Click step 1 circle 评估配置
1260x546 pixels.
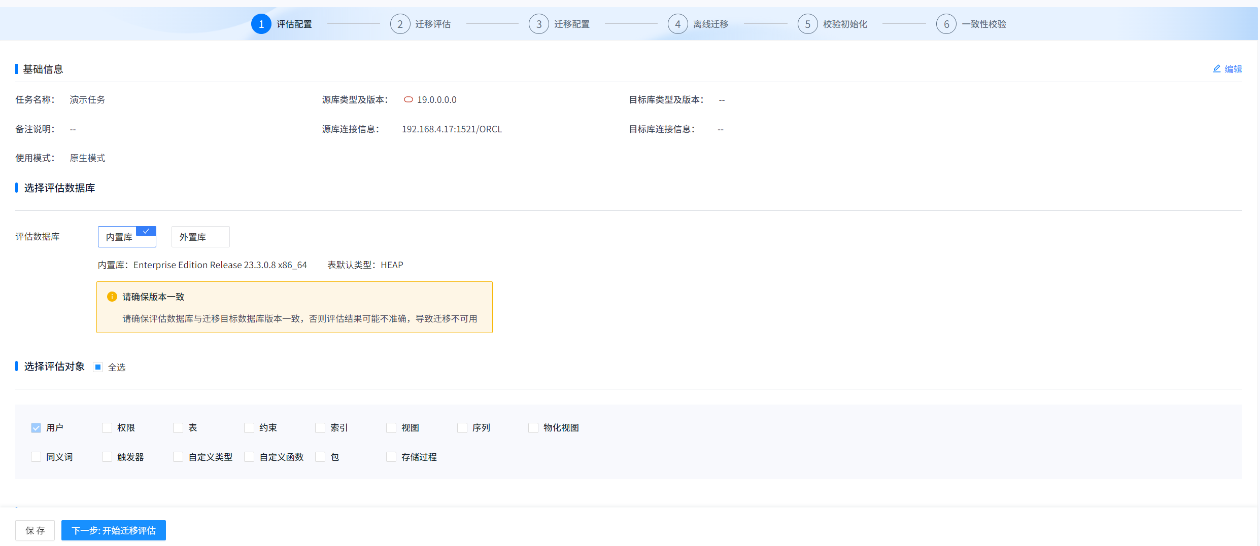[261, 24]
